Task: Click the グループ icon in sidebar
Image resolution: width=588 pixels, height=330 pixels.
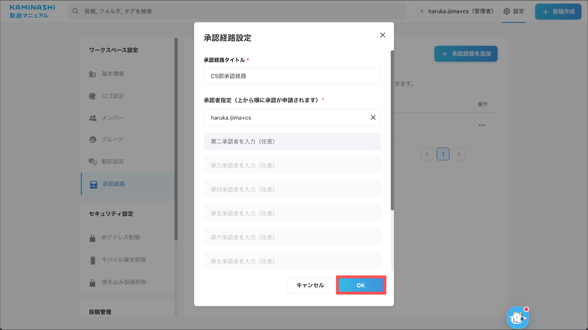Action: (x=92, y=140)
